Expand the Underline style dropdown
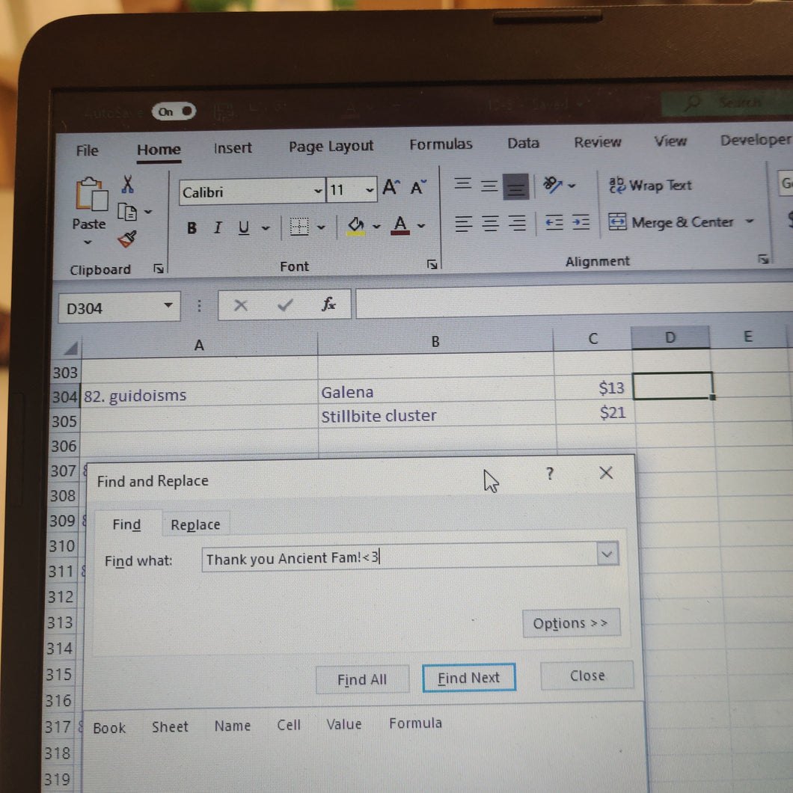793x793 pixels. point(266,228)
